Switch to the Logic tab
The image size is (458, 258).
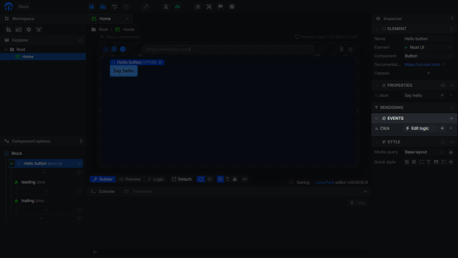pyautogui.click(x=156, y=179)
